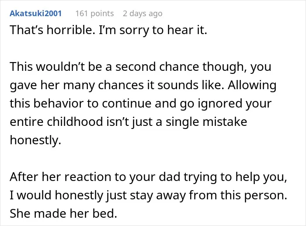
Task: Click the standalone word honestly.
Action: (x=35, y=140)
